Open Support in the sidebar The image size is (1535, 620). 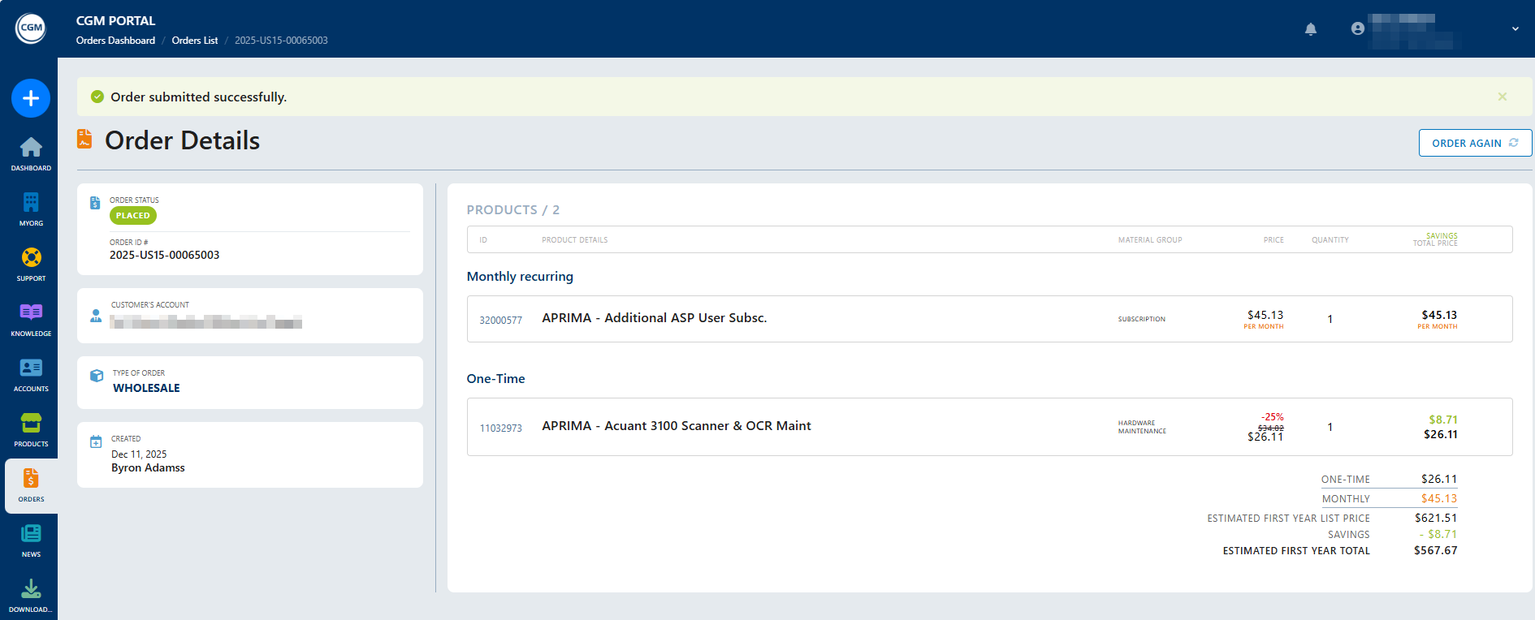tap(31, 264)
